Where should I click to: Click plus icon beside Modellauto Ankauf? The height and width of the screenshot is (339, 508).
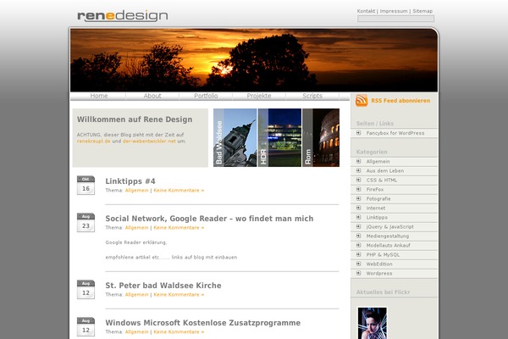(359, 245)
